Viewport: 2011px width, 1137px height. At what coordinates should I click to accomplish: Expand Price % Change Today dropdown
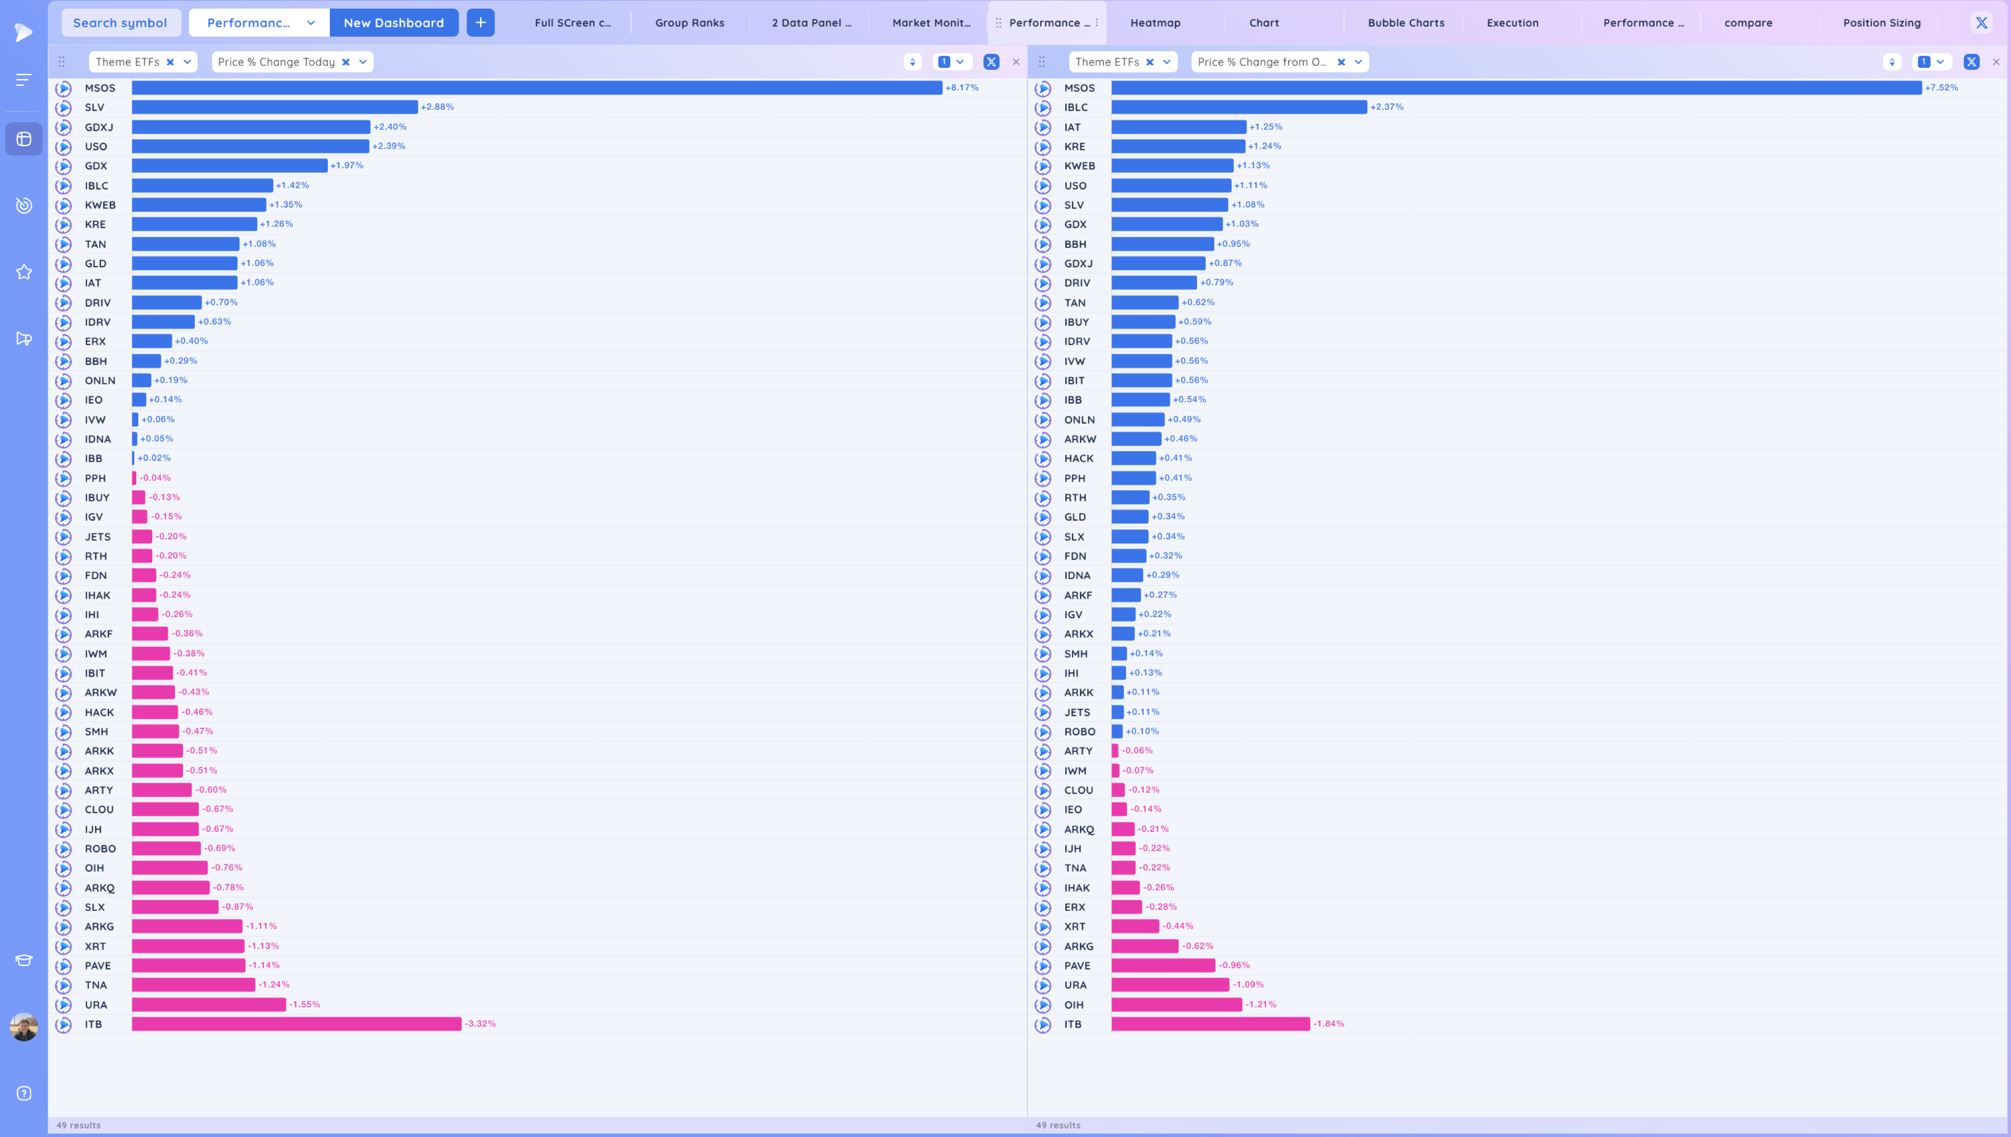coord(363,62)
